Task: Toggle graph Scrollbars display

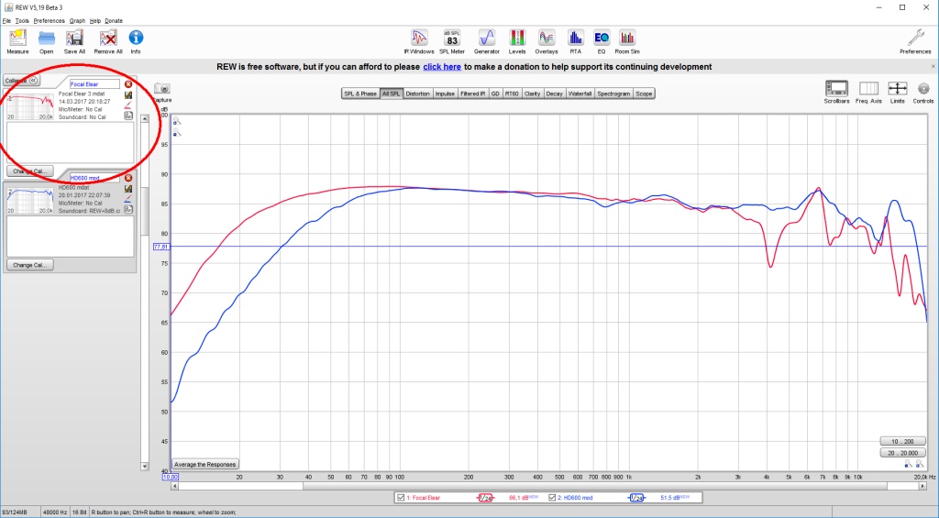Action: point(835,91)
